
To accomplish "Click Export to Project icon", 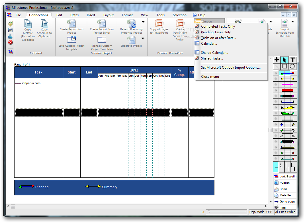I will 131,40.
